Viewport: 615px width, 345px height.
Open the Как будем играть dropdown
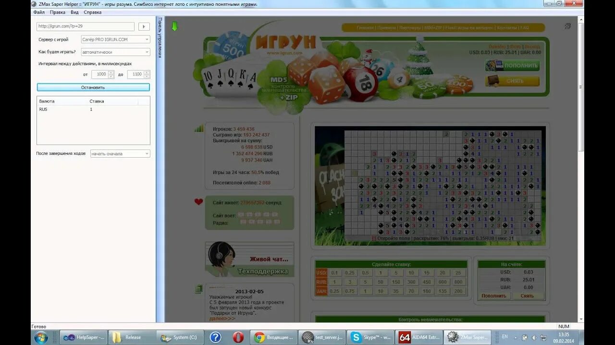pos(115,52)
